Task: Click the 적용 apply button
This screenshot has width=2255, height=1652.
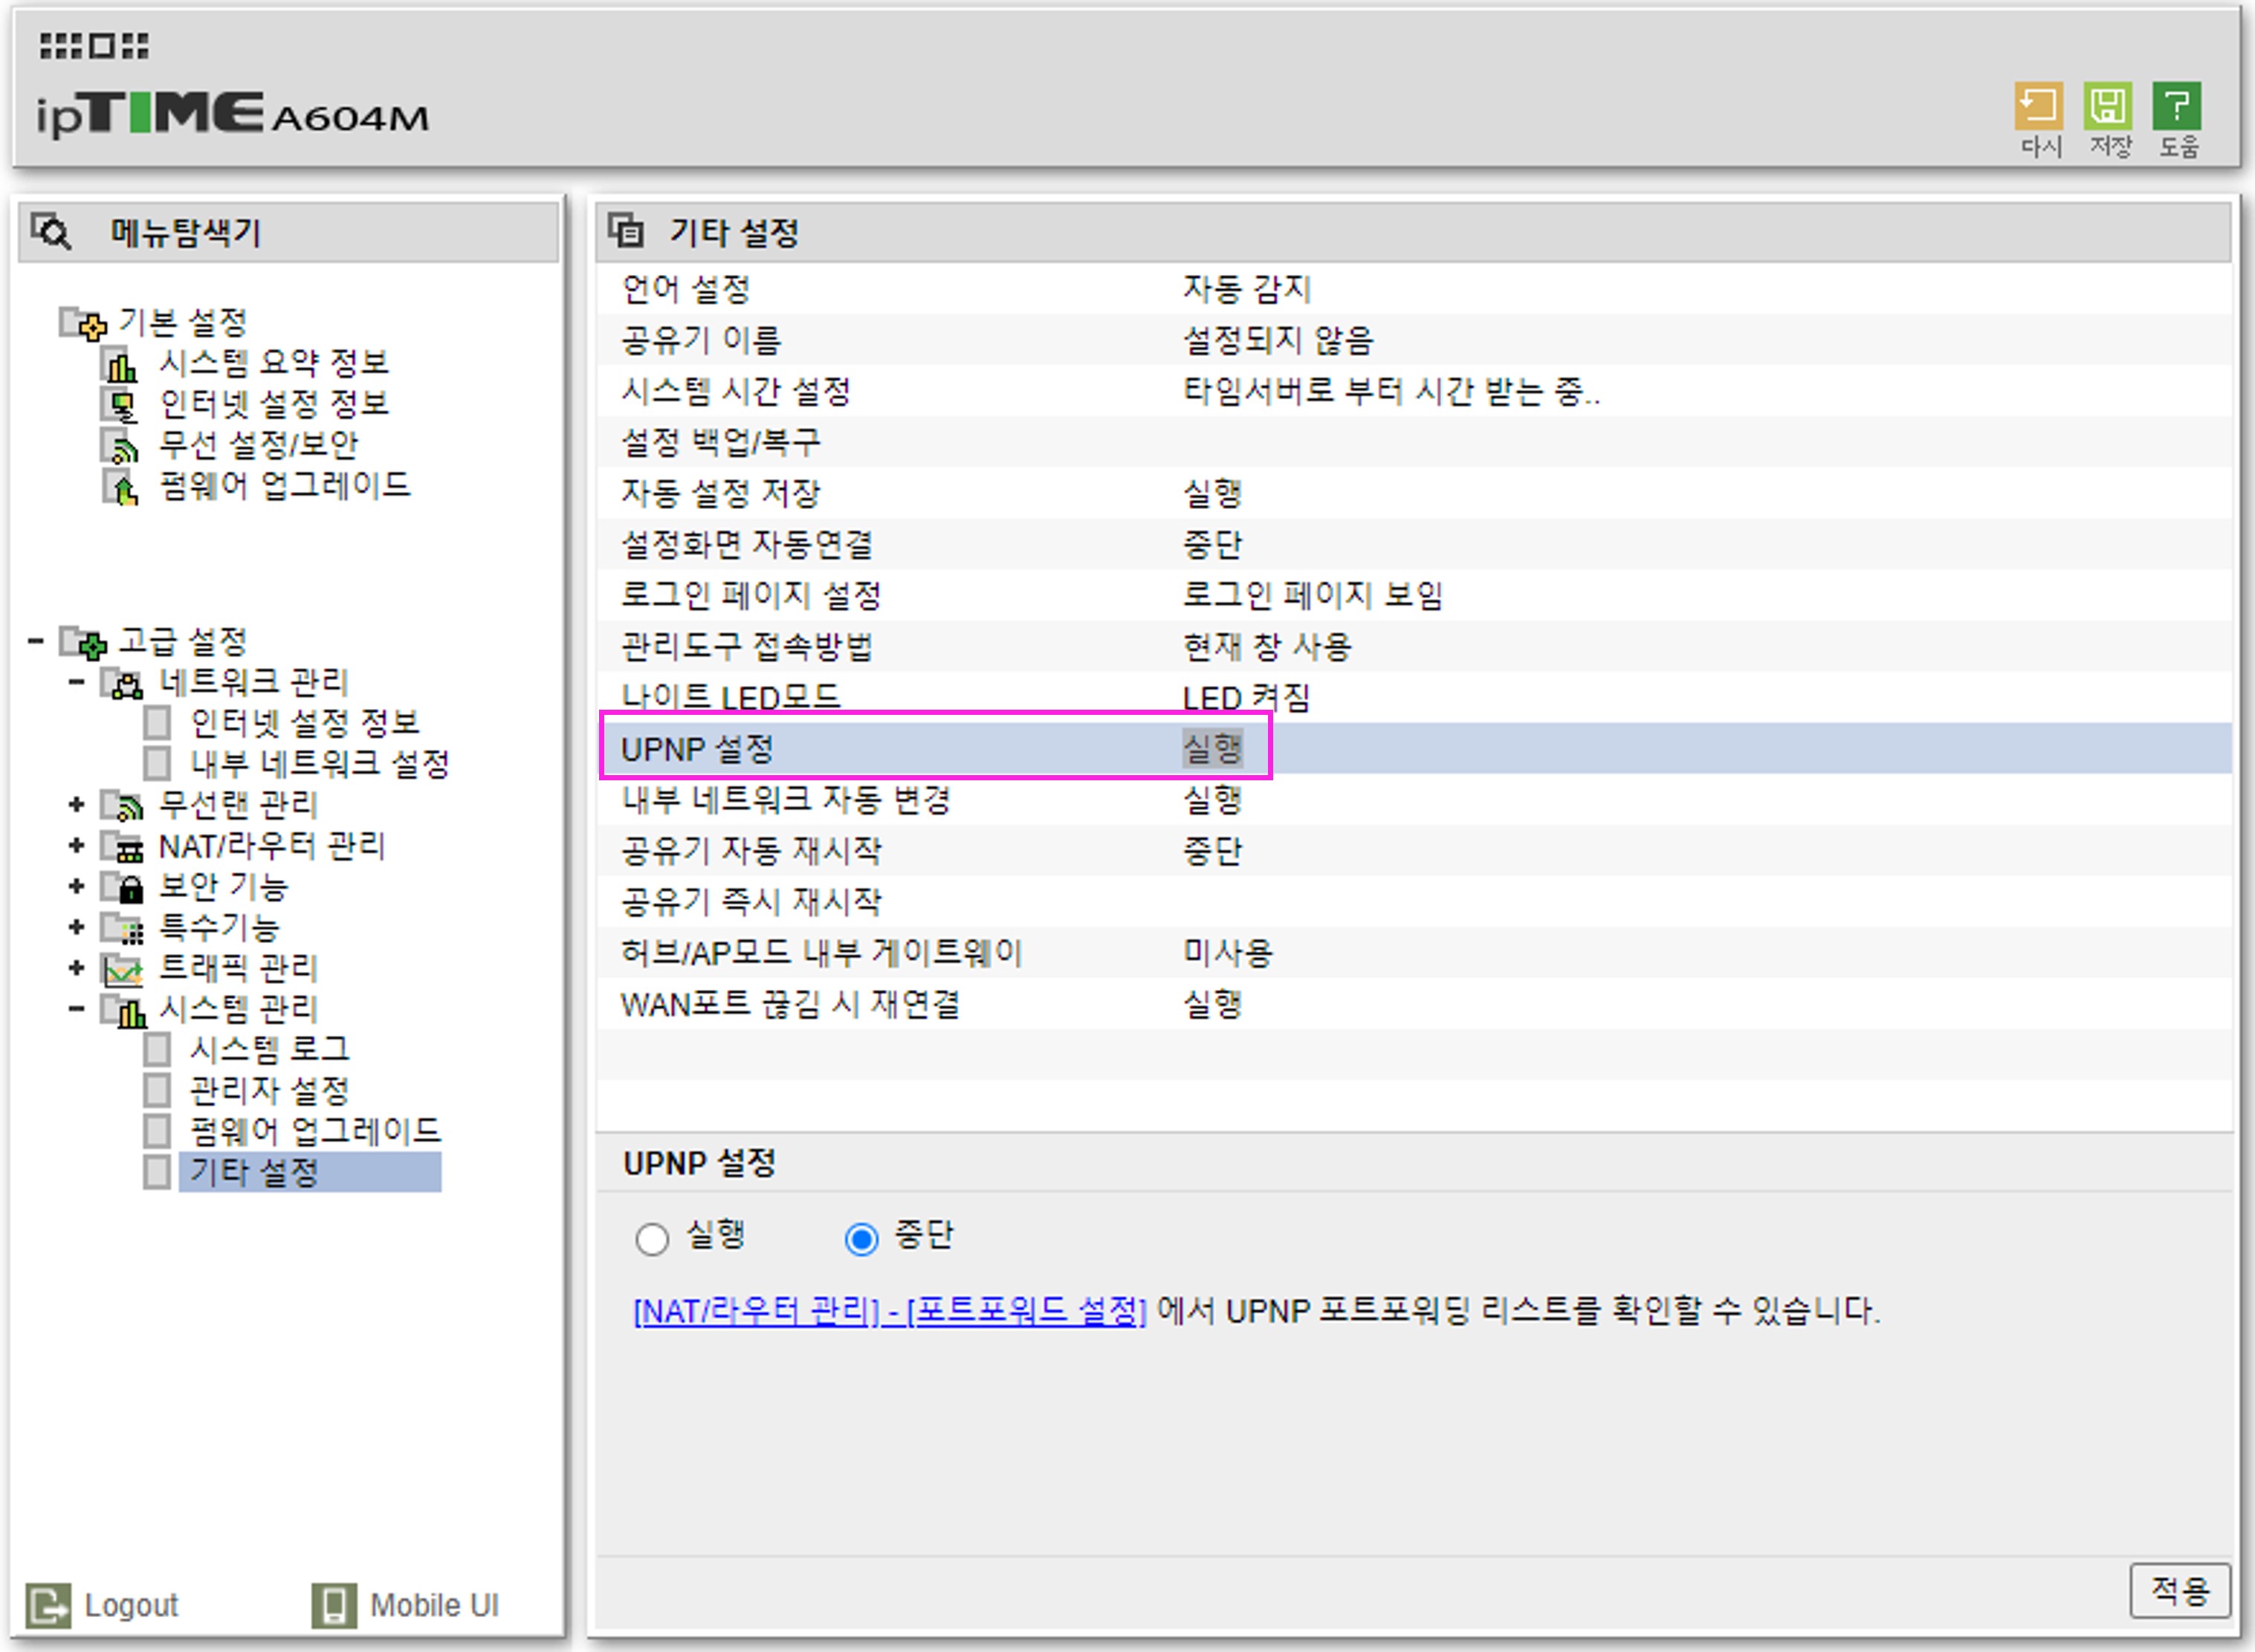Action: [x=2179, y=1590]
